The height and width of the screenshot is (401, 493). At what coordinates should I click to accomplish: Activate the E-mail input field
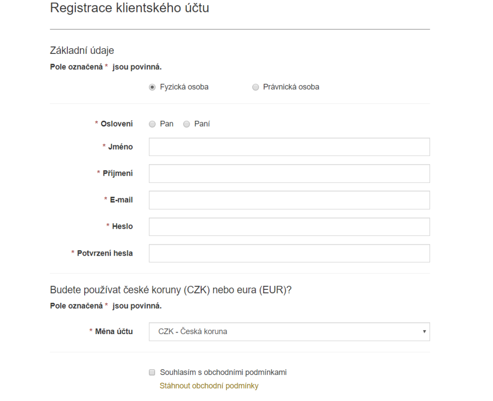point(289,200)
